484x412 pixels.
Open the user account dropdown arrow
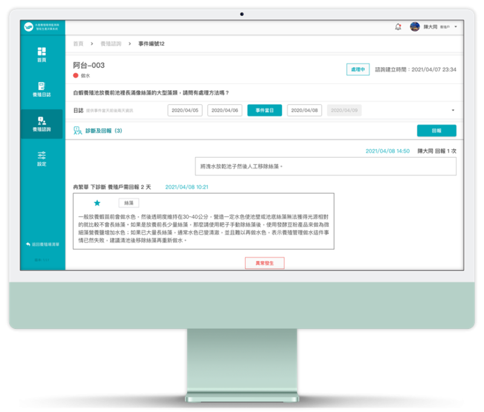(455, 27)
